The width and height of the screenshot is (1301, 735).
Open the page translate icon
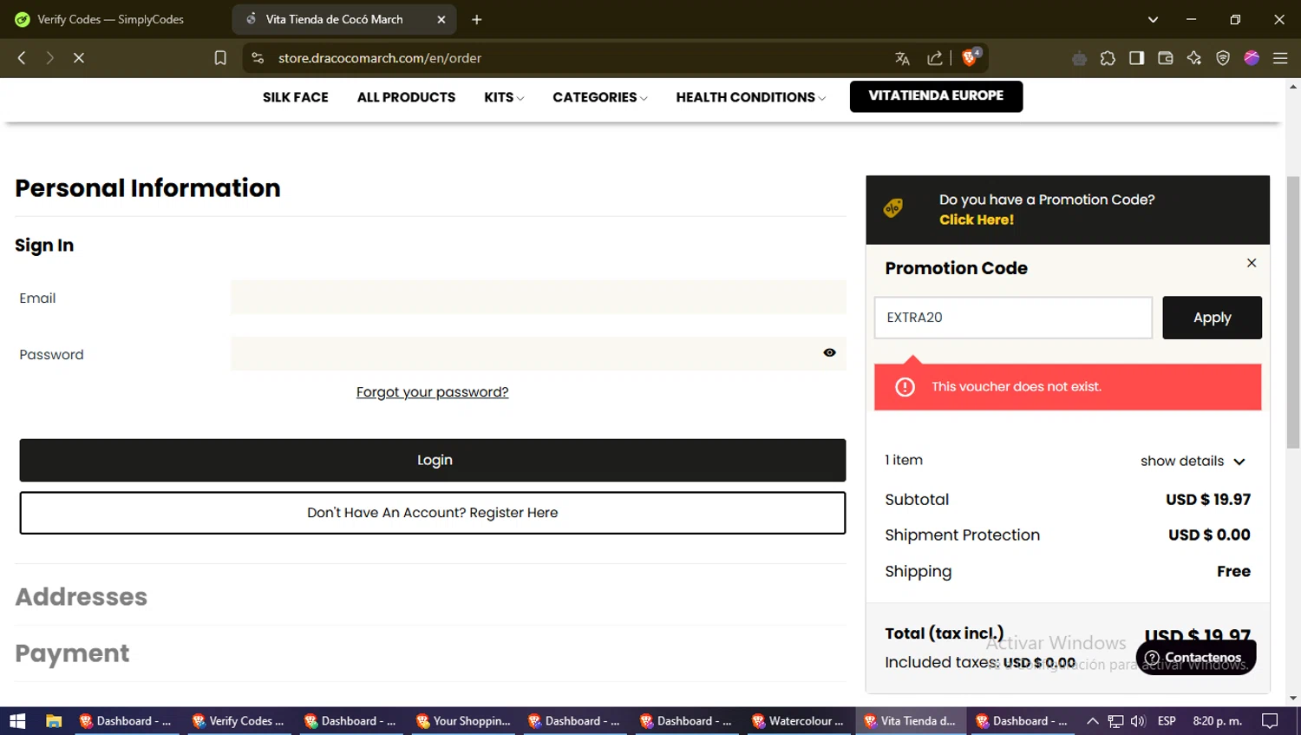coord(902,58)
